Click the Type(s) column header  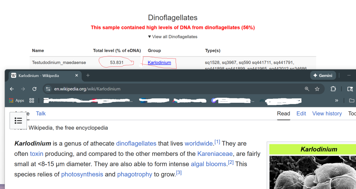point(213,51)
